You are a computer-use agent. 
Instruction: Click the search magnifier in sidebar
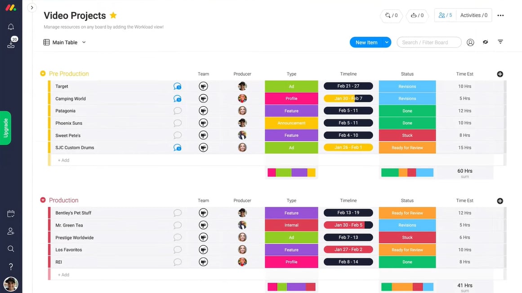click(x=11, y=249)
